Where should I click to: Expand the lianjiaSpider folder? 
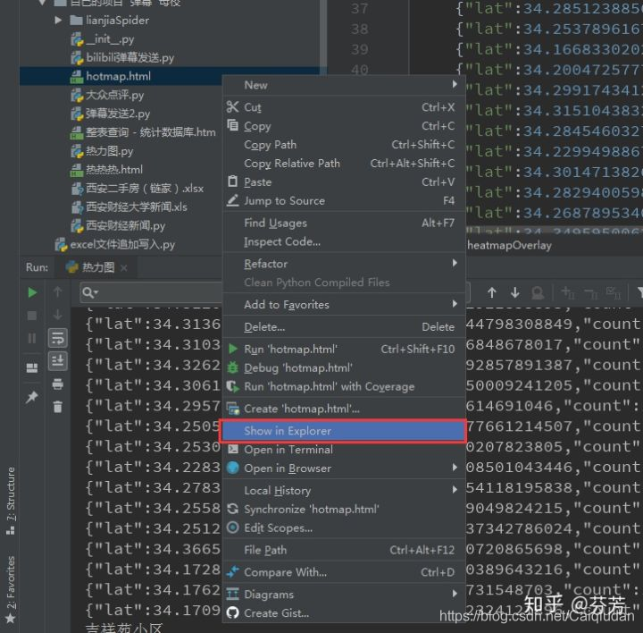point(58,20)
